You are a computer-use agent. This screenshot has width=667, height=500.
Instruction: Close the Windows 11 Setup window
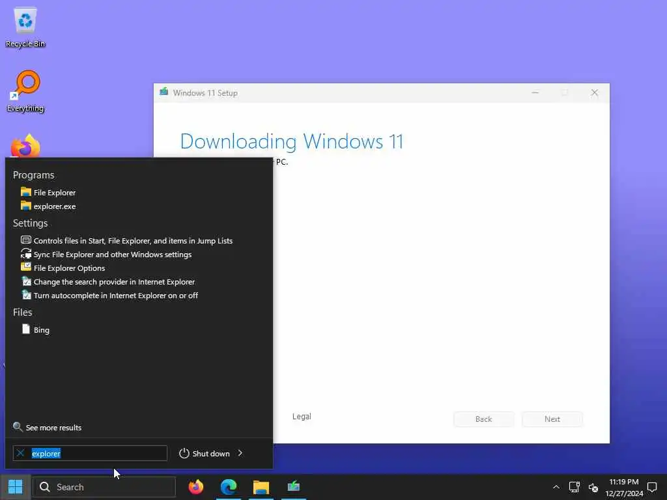(595, 92)
